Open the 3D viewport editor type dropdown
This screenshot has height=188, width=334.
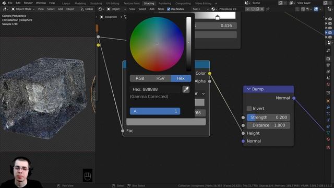click(x=5, y=9)
